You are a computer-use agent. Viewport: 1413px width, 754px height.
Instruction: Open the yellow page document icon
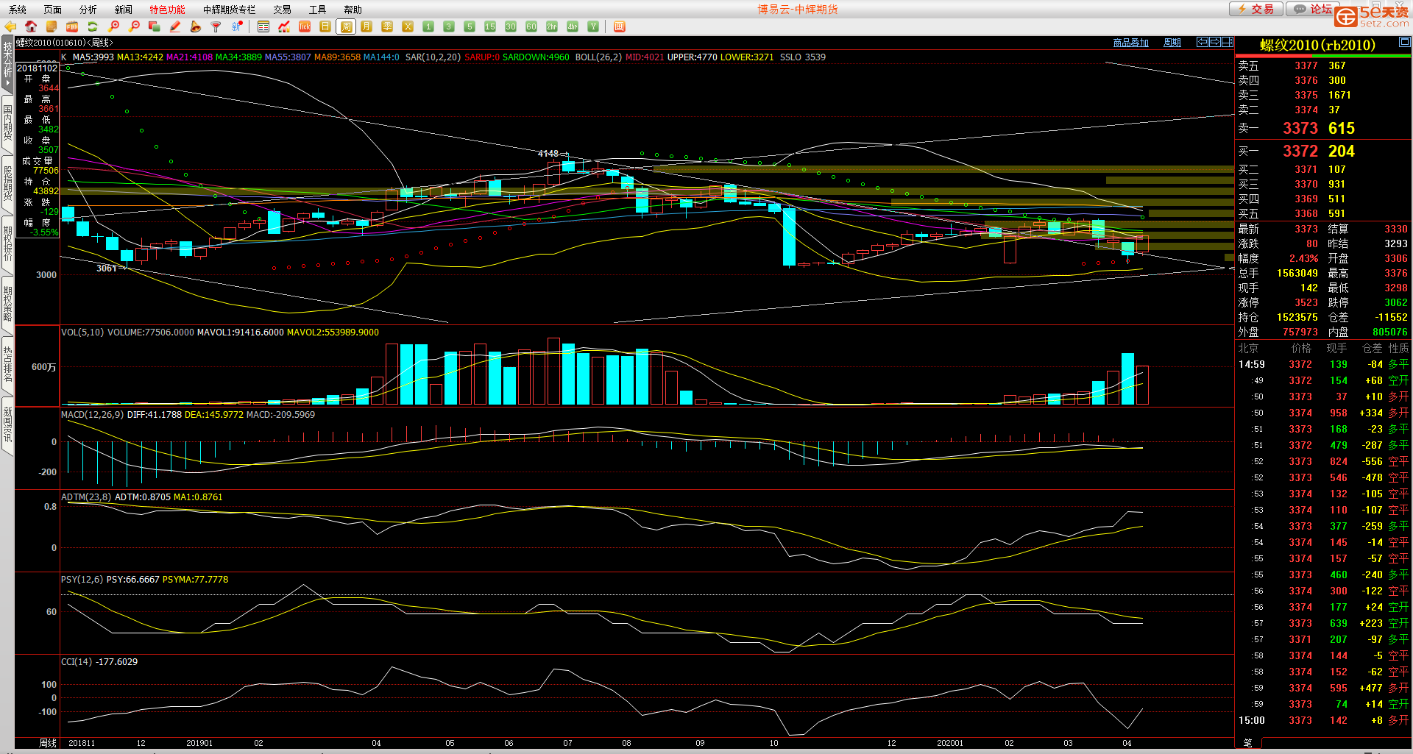[x=52, y=26]
